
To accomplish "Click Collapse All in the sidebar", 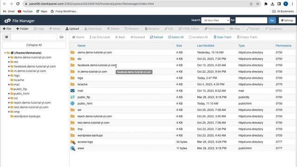I will coord(34,45).
